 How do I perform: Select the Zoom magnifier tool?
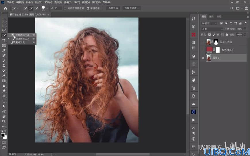(4, 121)
